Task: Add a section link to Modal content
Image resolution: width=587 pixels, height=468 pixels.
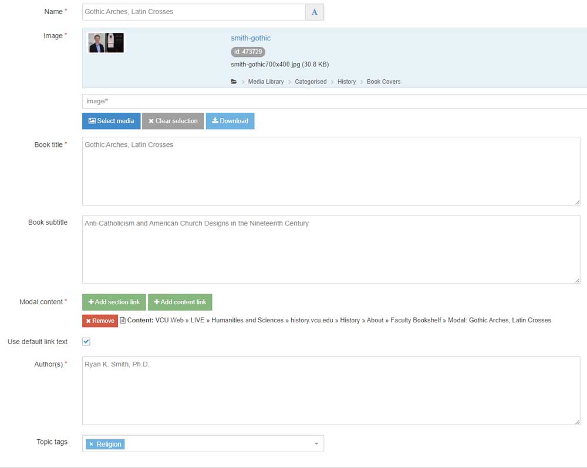Action: point(113,302)
